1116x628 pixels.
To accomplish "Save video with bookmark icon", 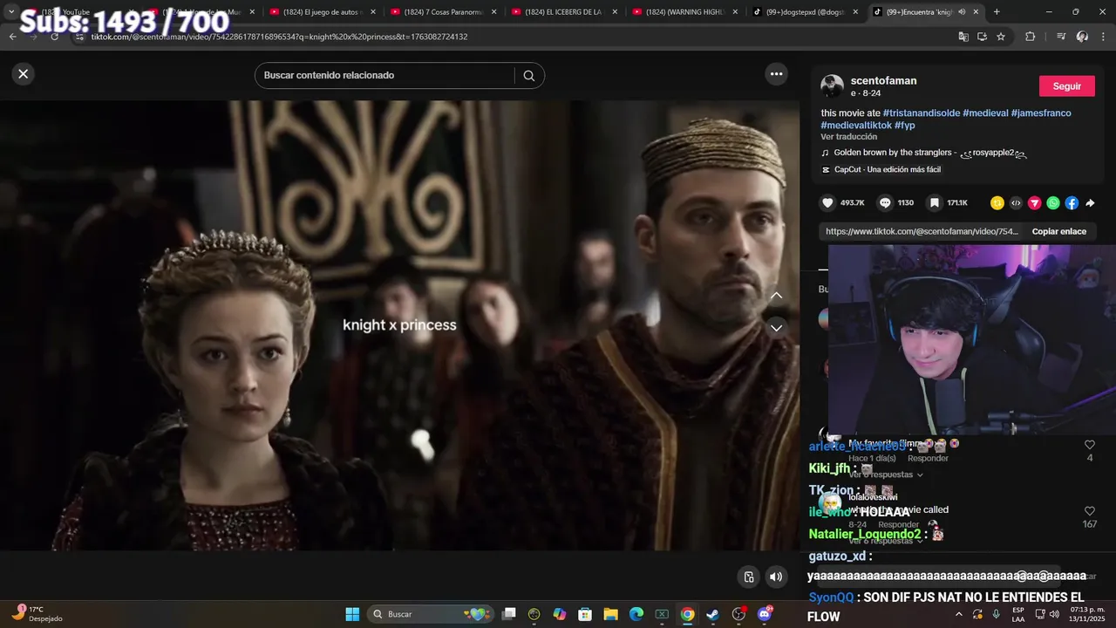I will point(934,203).
